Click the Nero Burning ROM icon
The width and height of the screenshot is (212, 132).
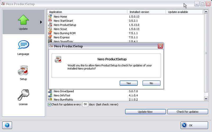(50, 33)
